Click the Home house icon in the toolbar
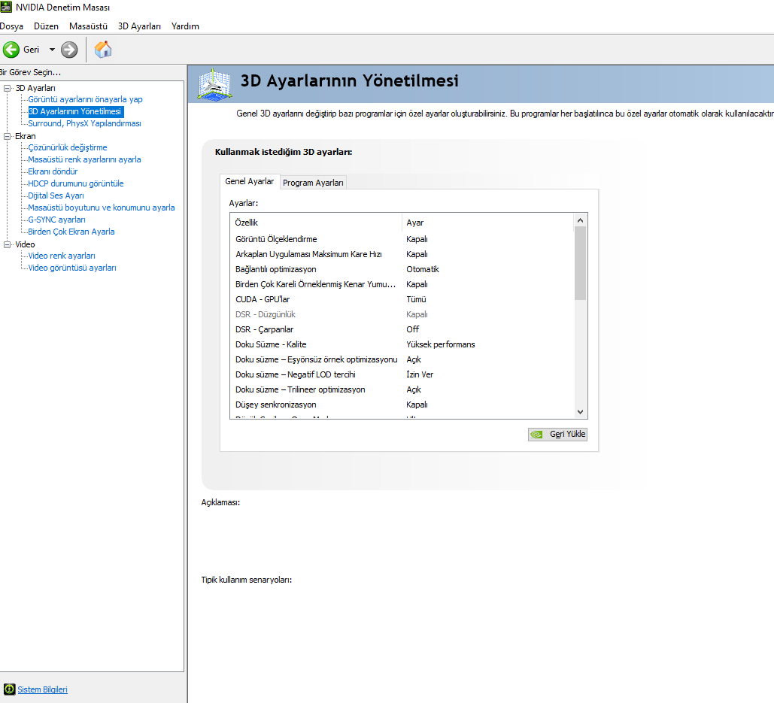This screenshot has height=703, width=774. 102,50
